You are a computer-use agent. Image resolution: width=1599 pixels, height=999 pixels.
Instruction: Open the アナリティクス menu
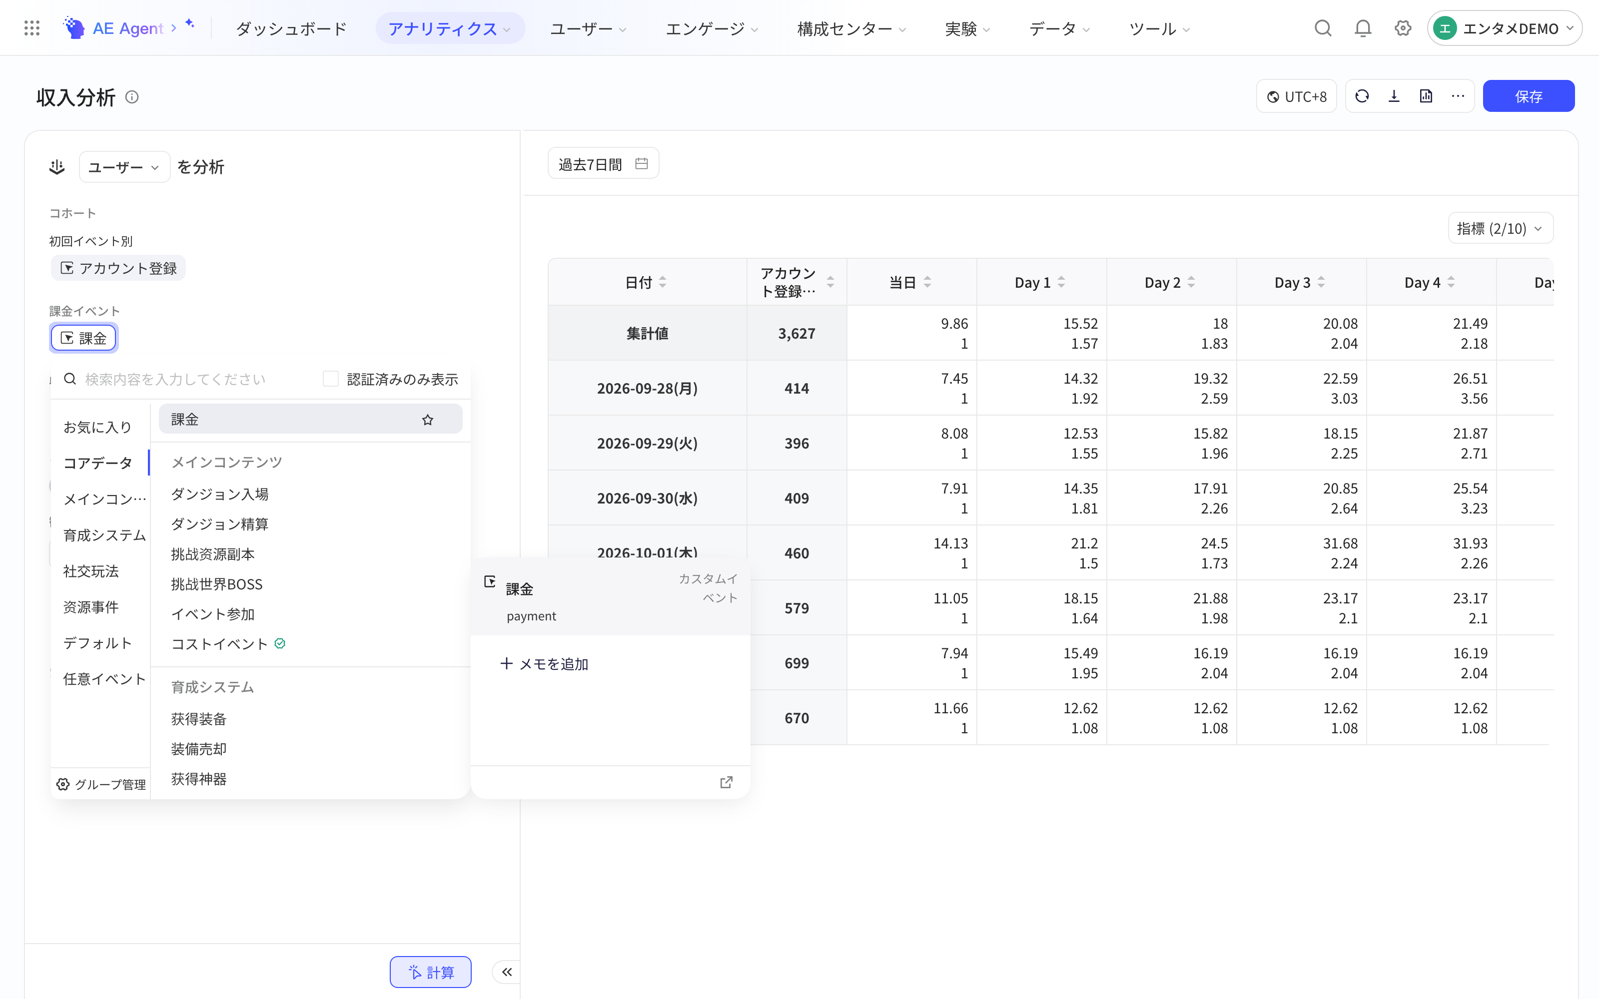(x=450, y=28)
